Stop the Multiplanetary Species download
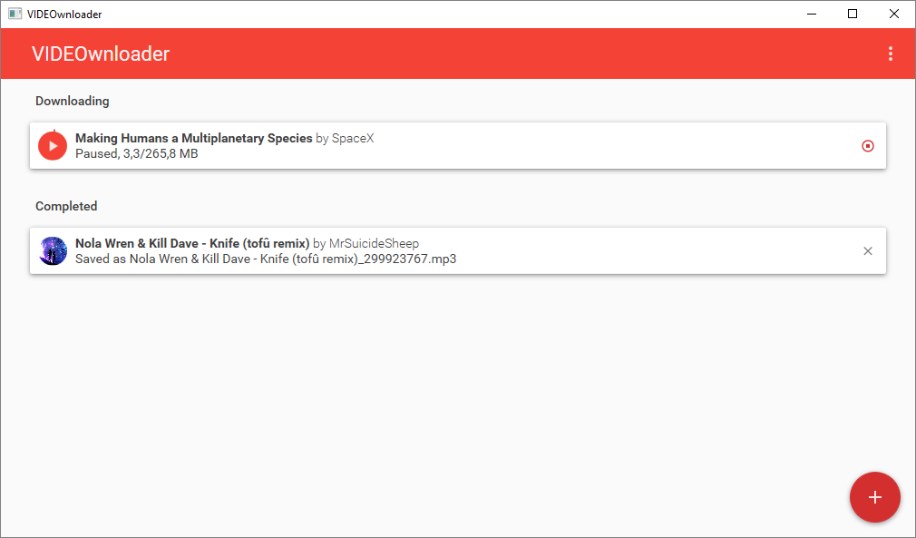The image size is (916, 538). tap(868, 145)
